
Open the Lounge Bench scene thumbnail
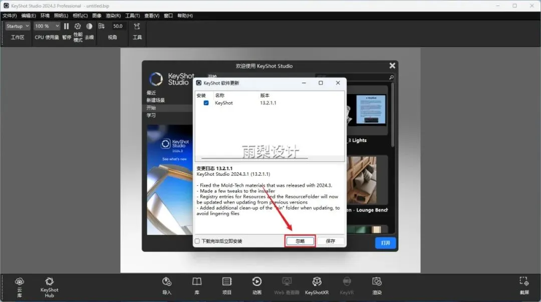pos(367,180)
